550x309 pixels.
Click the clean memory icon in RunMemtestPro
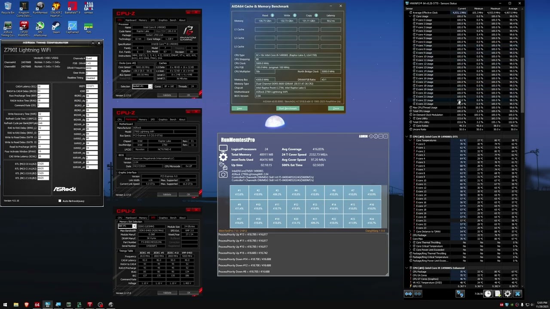pos(223,166)
